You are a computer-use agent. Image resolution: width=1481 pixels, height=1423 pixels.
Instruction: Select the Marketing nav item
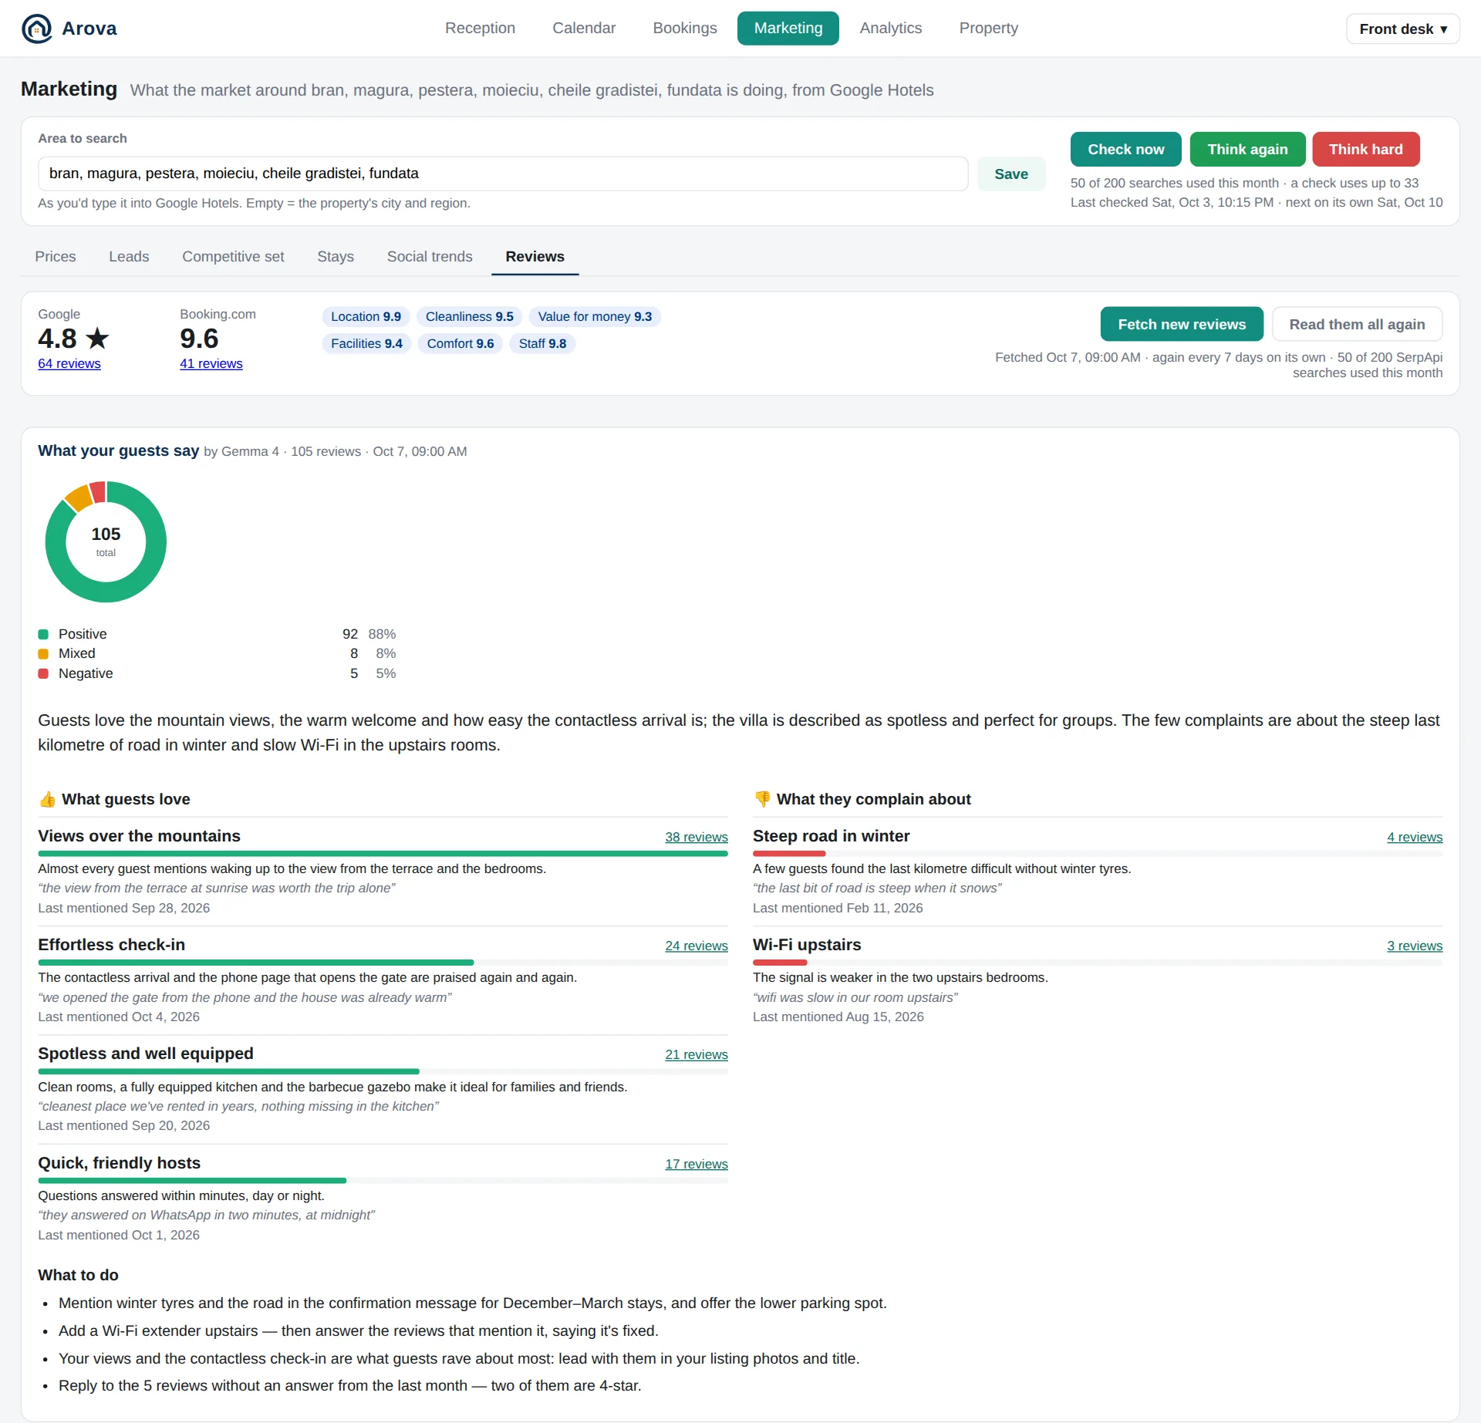[788, 29]
